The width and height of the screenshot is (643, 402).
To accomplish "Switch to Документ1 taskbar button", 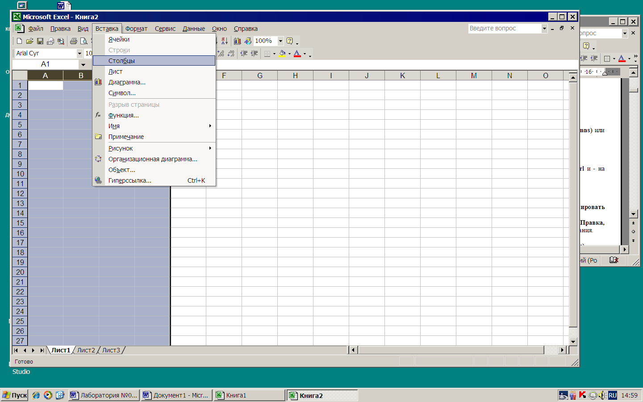I will 176,395.
